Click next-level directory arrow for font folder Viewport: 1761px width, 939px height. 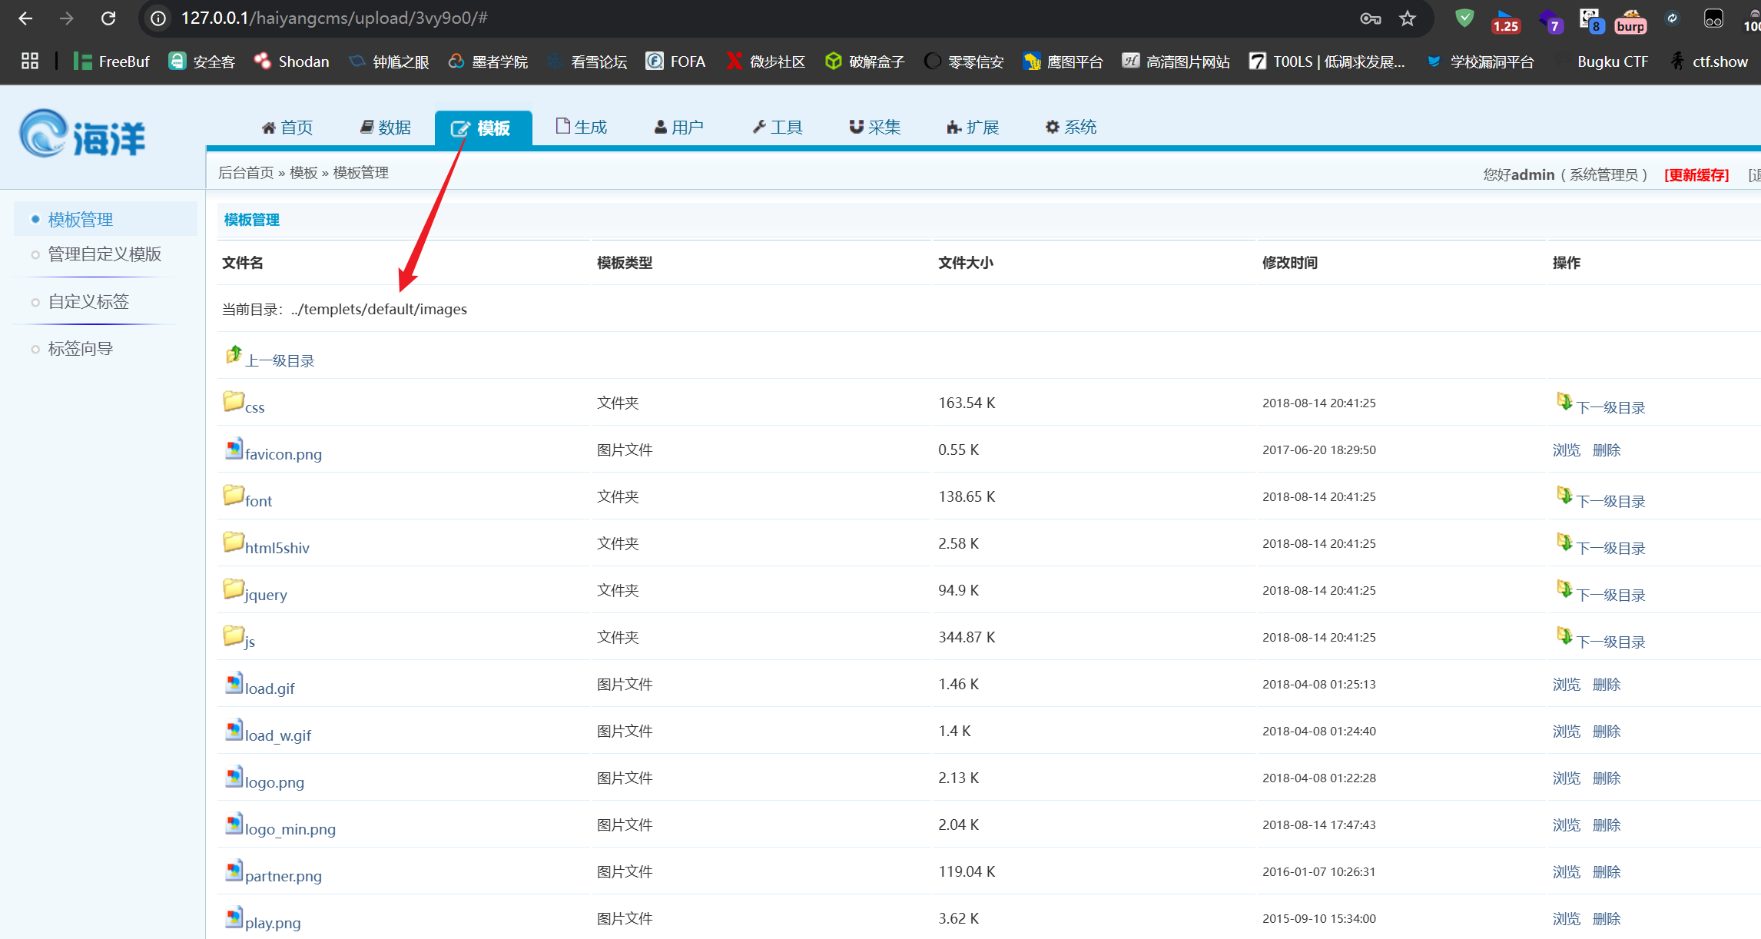click(x=1564, y=496)
